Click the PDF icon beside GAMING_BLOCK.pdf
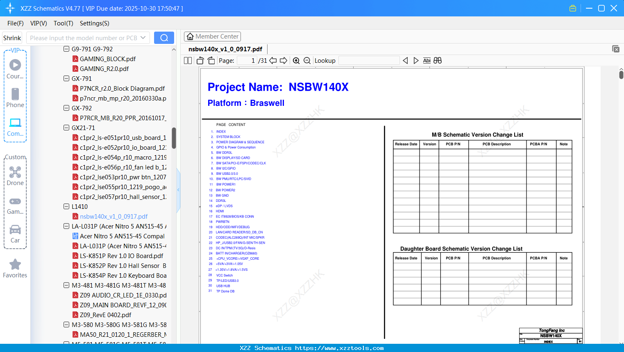This screenshot has width=624, height=352. 75,59
